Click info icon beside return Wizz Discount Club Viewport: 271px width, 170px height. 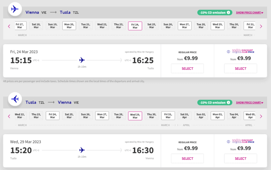[228, 141]
